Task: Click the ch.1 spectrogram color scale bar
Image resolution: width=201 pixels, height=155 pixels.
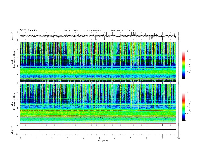Action: [x=183, y=65]
